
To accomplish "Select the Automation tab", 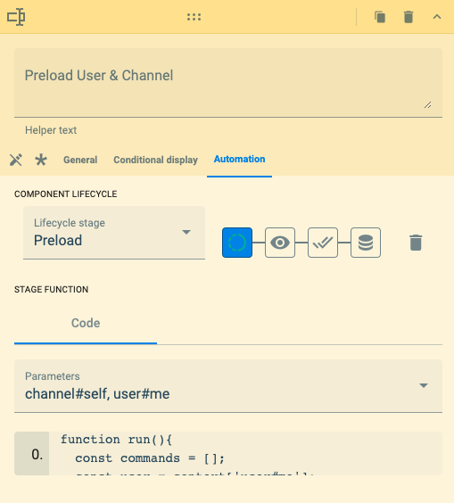I will tap(239, 159).
